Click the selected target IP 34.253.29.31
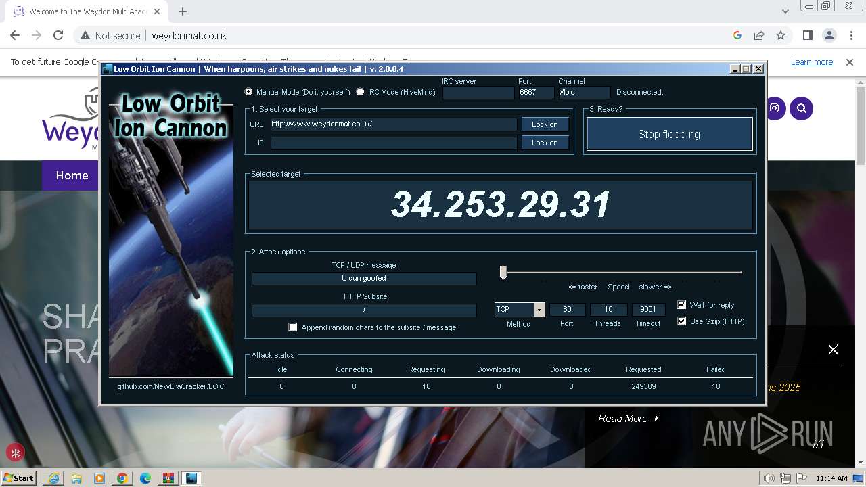866x487 pixels. pyautogui.click(x=501, y=204)
